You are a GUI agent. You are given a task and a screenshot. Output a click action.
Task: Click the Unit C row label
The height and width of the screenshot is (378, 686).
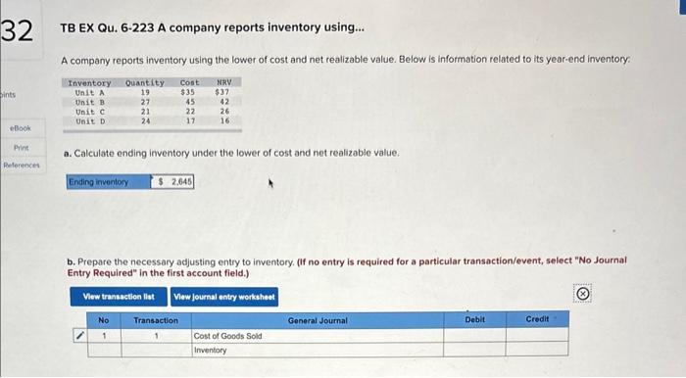(90, 112)
